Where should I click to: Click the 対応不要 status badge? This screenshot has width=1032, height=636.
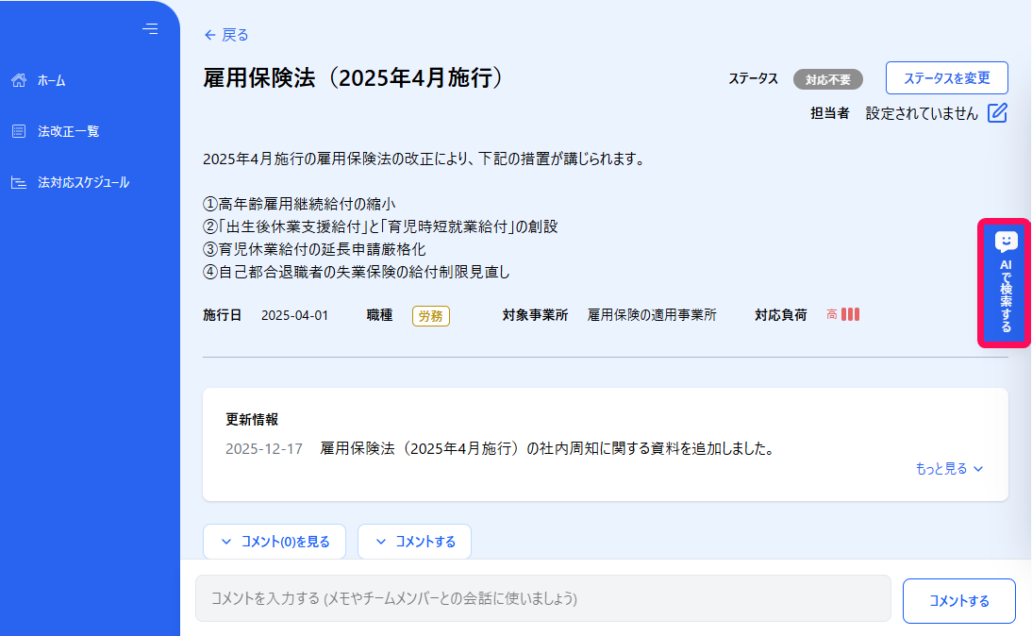click(x=828, y=79)
